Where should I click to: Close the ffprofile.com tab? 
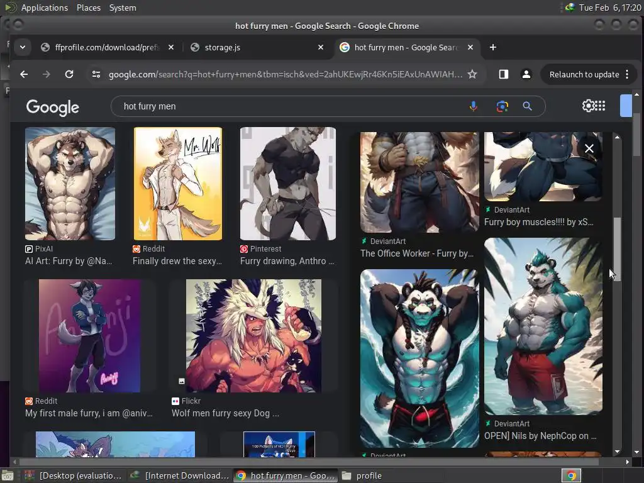click(x=171, y=47)
